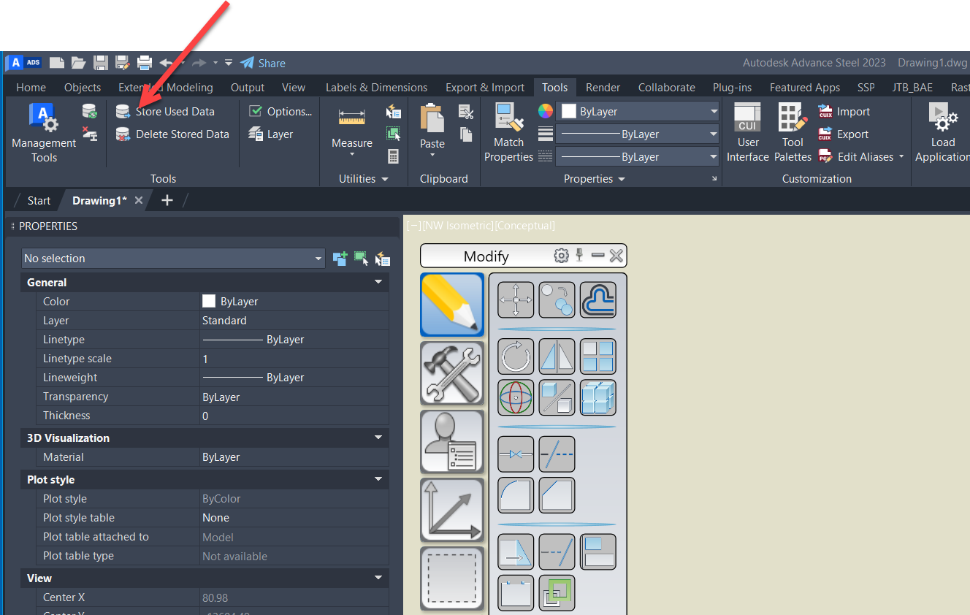Select the Mirror tool in the Modify palette
Screen dimensions: 970x615
(557, 356)
